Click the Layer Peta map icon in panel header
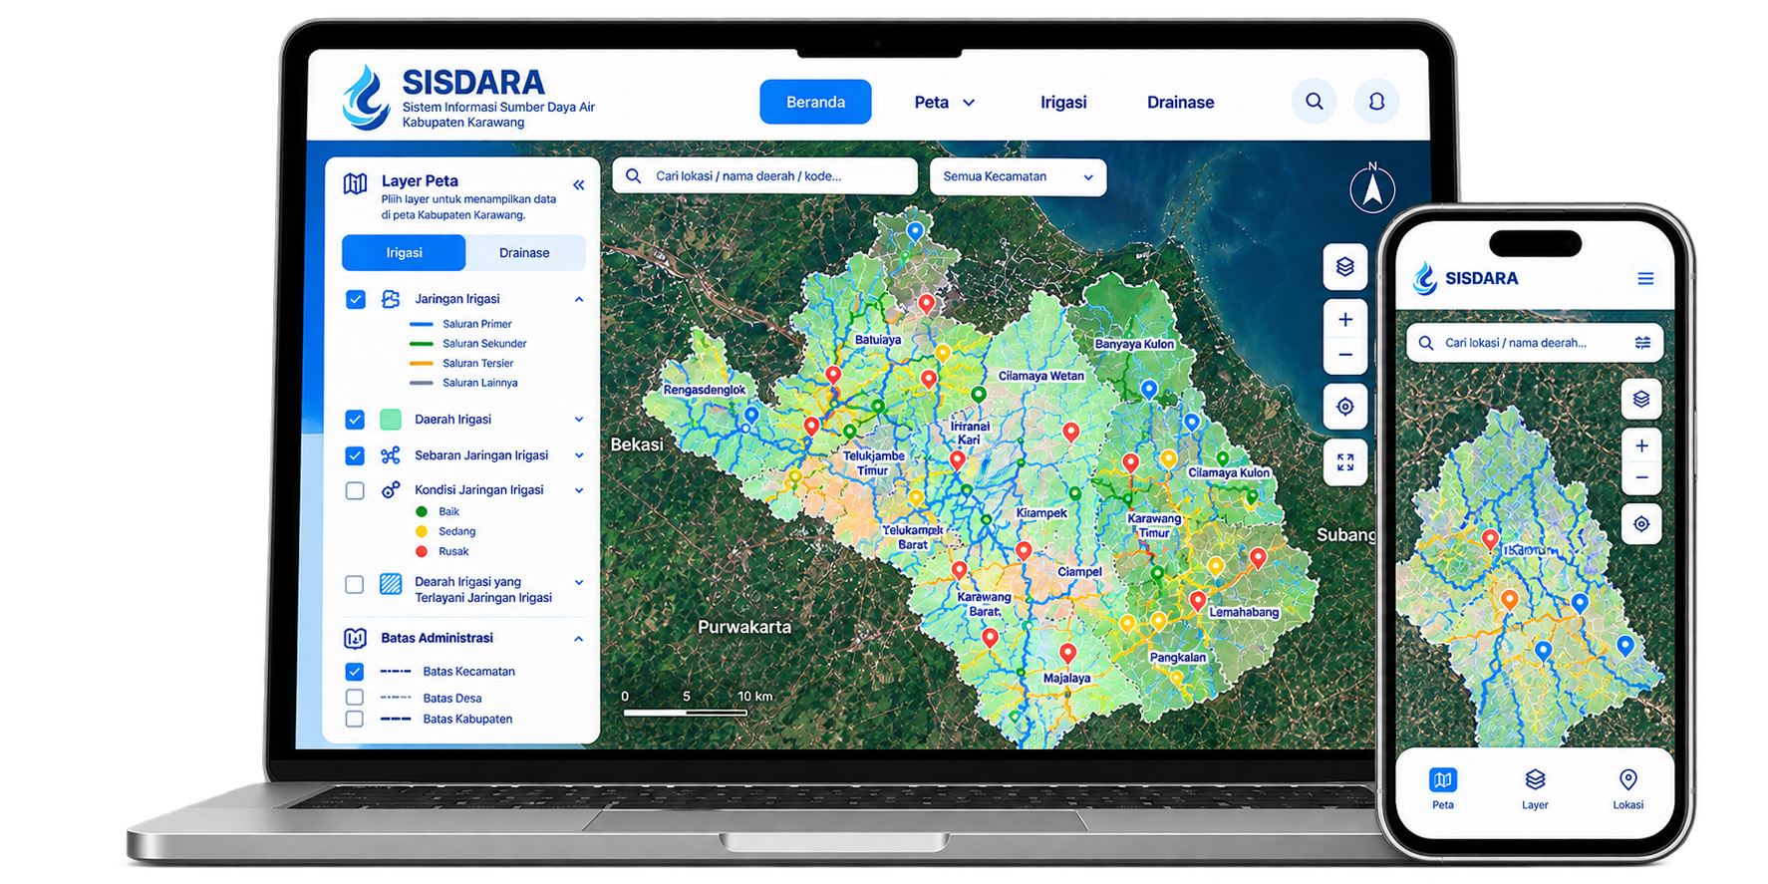 (355, 184)
